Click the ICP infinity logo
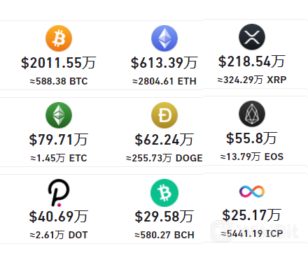This screenshot has height=253, width=308. [252, 191]
